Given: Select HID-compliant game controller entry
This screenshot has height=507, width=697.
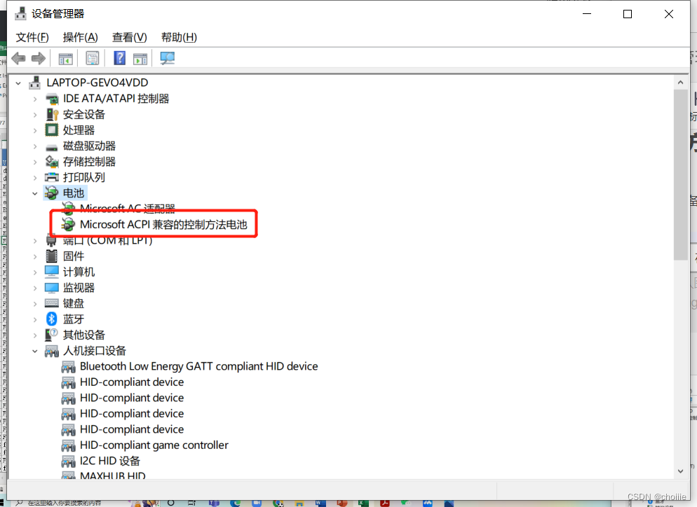Looking at the screenshot, I should click(154, 445).
